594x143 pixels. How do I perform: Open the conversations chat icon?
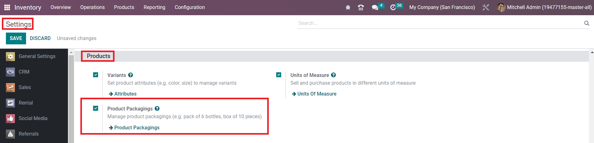click(x=375, y=7)
